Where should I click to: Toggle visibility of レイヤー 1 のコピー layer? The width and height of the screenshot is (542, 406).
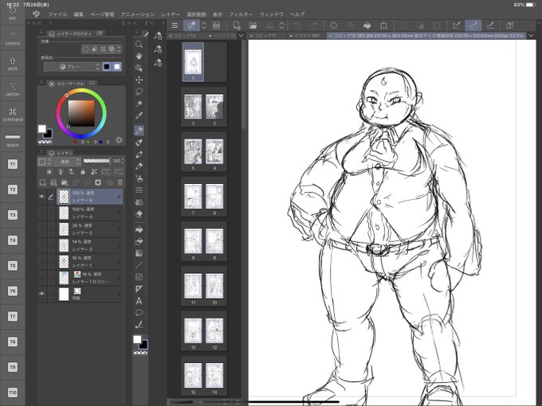tap(41, 278)
